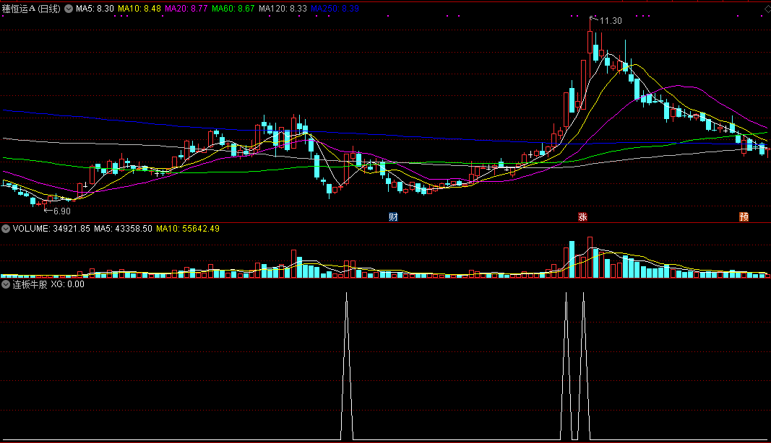The width and height of the screenshot is (771, 443).
Task: Click the 财 financial report marker
Action: point(393,217)
